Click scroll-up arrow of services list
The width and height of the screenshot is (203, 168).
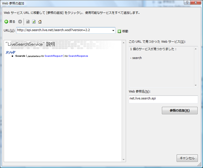click(196, 49)
